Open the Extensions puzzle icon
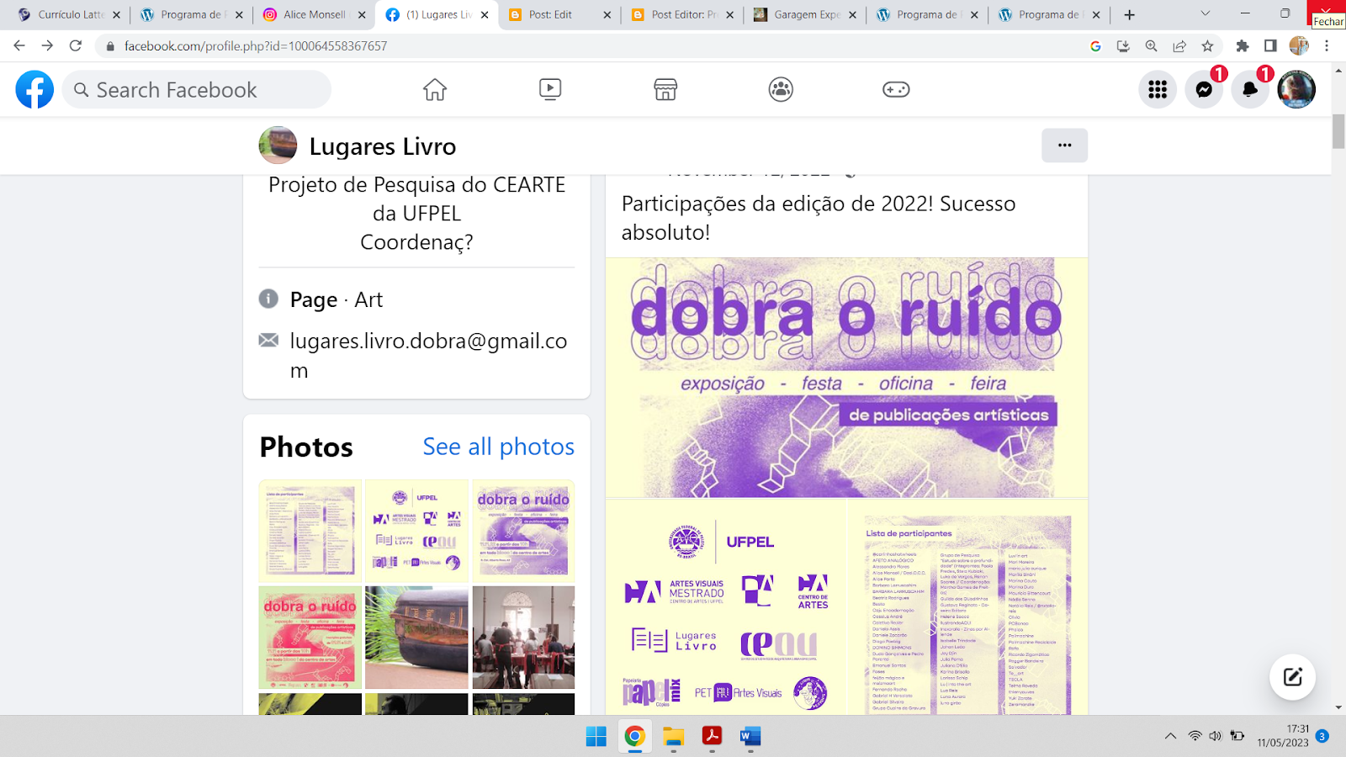The height and width of the screenshot is (757, 1346). [1243, 46]
